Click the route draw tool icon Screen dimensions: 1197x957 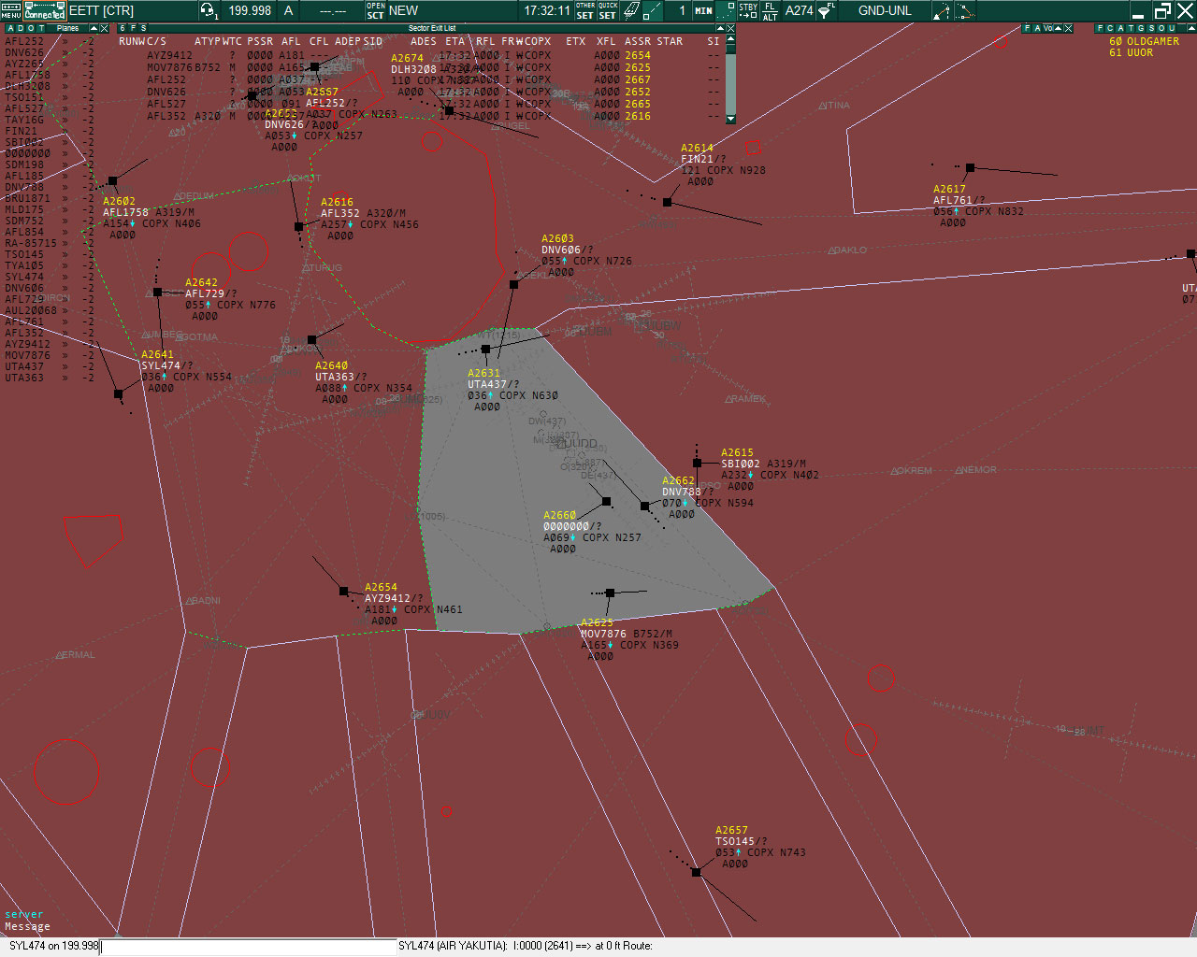tap(942, 10)
